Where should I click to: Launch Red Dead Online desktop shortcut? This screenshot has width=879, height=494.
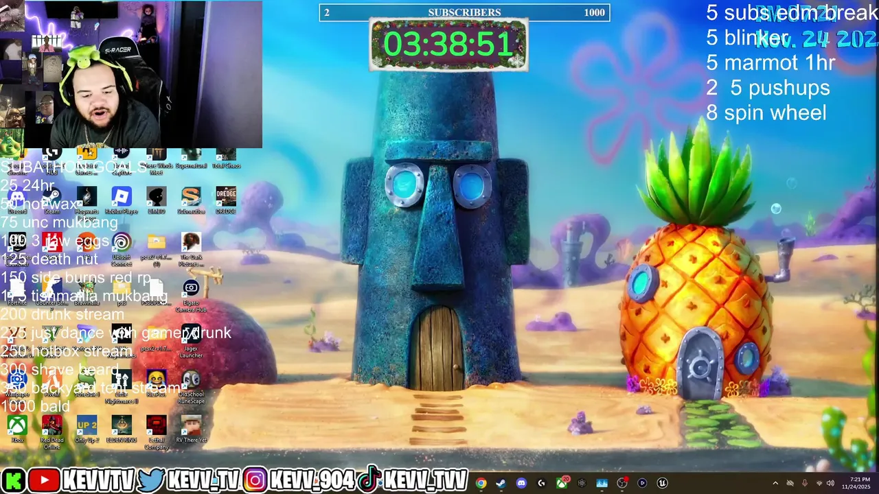coord(52,432)
